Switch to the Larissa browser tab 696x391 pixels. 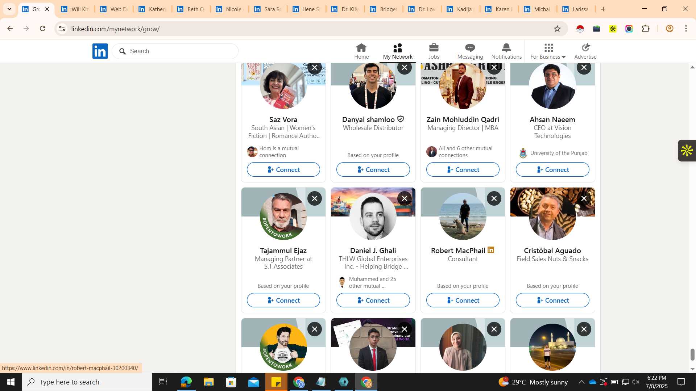(576, 9)
